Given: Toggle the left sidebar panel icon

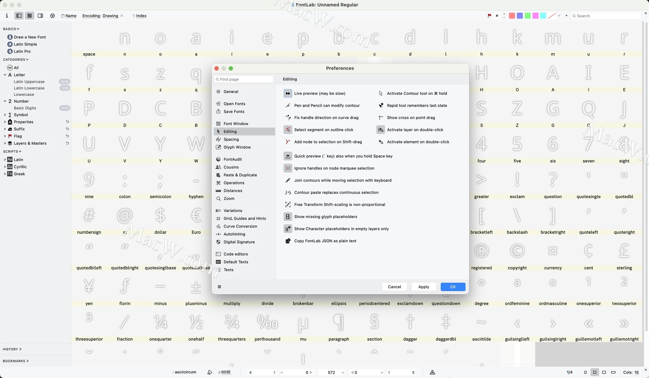Looking at the screenshot, I should (19, 16).
